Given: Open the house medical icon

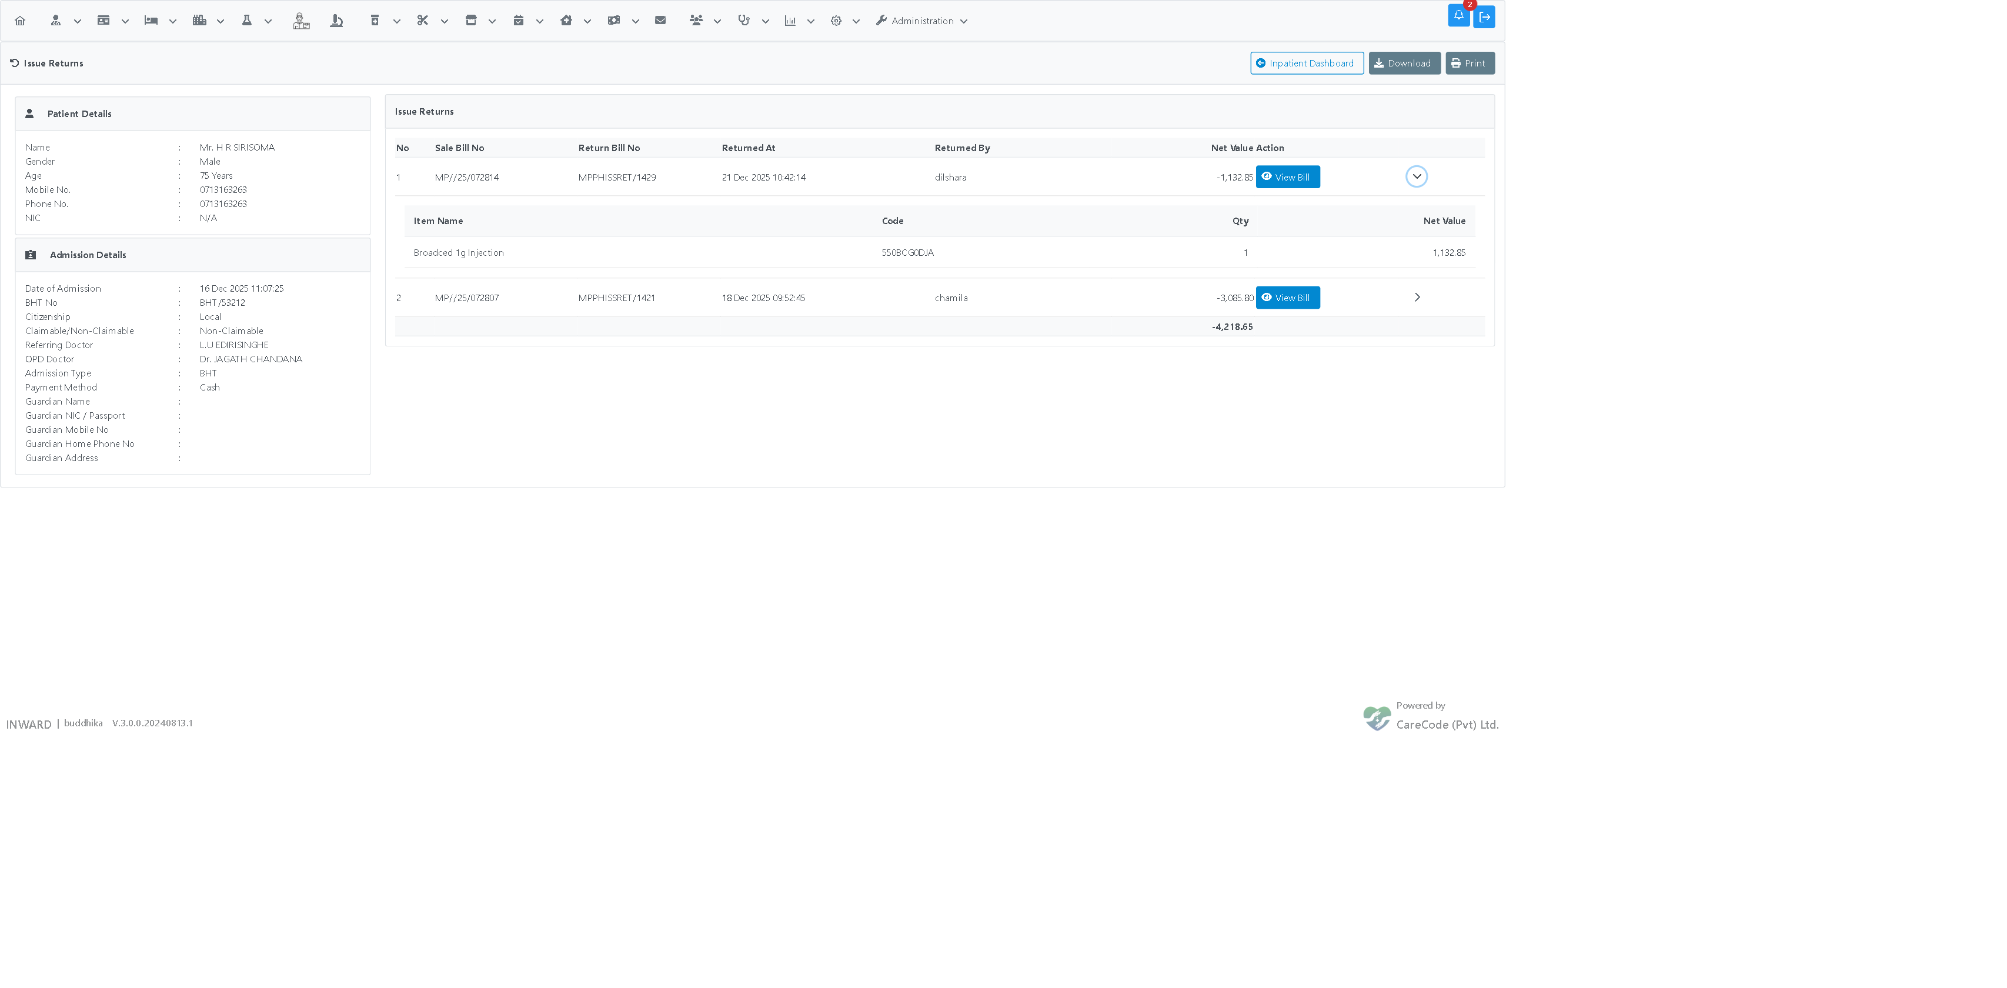Looking at the screenshot, I should (x=566, y=21).
